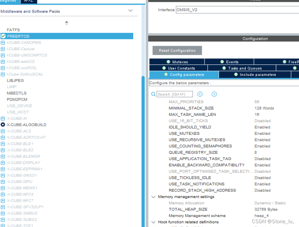Click the parameter Search field
Image resolution: width=299 pixels, height=227 pixels.
[174, 94]
